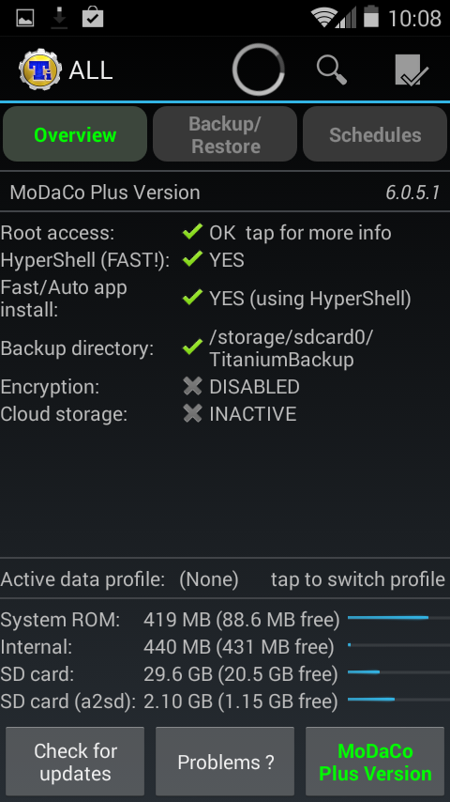The image size is (450, 802).
Task: Tap the green checkmark beside Root access
Action: tap(192, 232)
